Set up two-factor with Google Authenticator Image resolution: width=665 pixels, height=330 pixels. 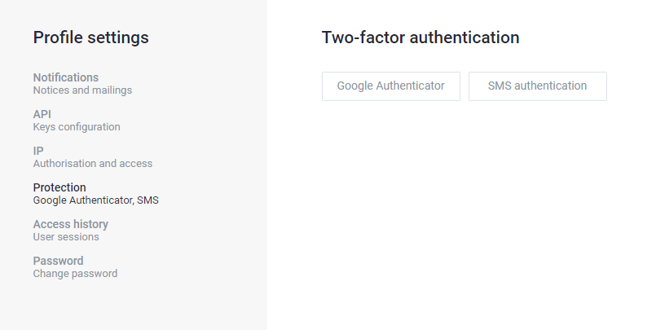(x=391, y=86)
